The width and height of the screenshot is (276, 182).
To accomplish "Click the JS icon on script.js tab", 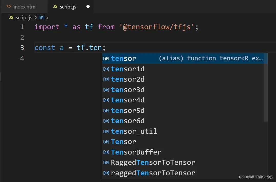I will click(x=55, y=6).
